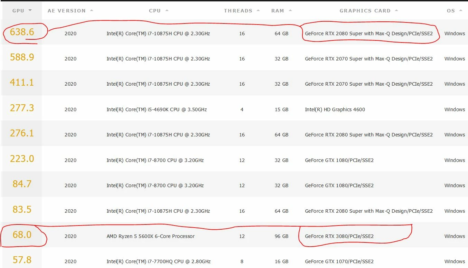Sort by the RAM column header
The width and height of the screenshot is (468, 268).
coord(281,11)
